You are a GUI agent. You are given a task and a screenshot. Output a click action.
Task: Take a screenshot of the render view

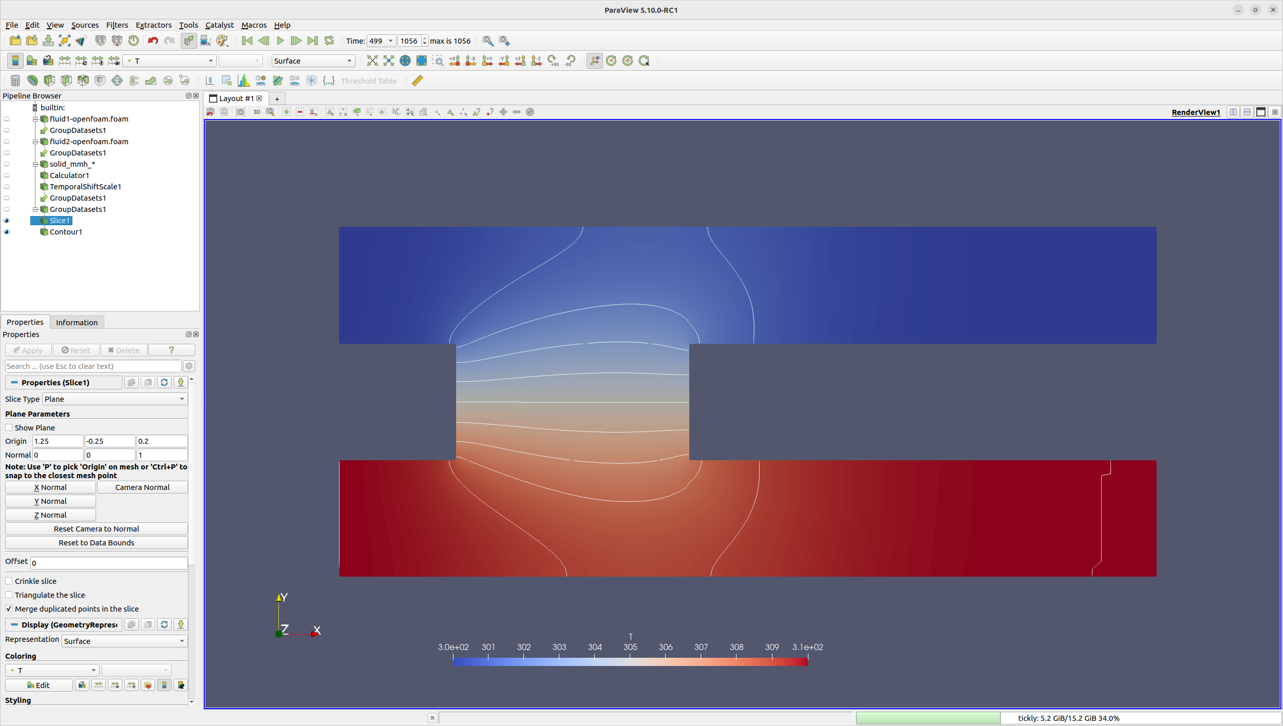point(240,112)
